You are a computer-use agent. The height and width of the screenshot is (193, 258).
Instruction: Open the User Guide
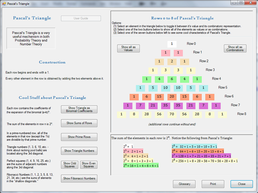tap(81, 18)
